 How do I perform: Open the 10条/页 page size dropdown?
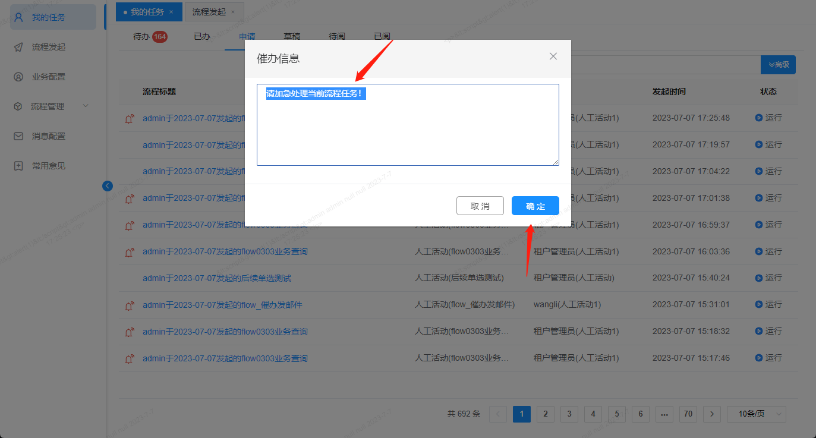coord(756,414)
